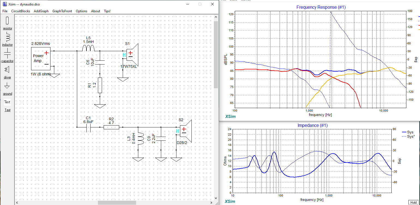This screenshot has width=420, height=205.
Task: Click the upper Text tool
Action: [7, 102]
